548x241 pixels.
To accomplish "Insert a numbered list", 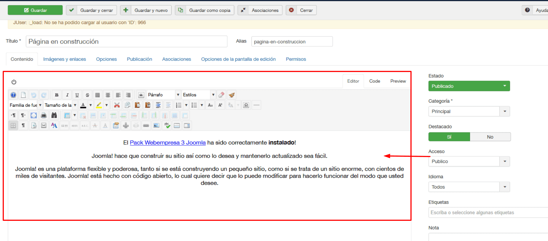I will pos(179,105).
